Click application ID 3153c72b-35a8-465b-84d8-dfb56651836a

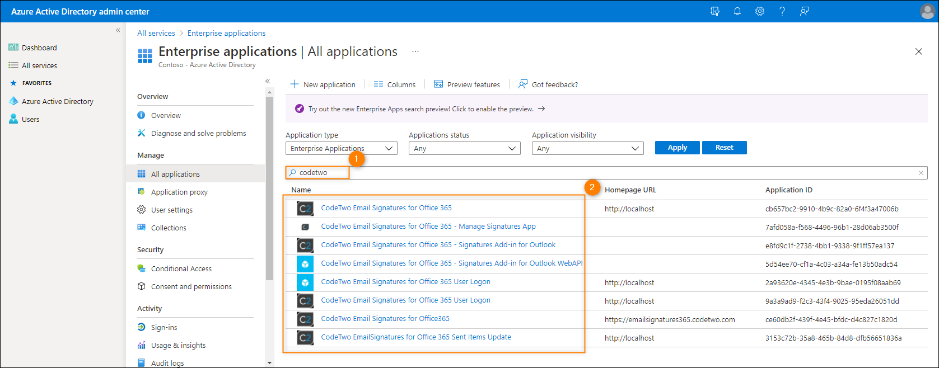point(834,338)
